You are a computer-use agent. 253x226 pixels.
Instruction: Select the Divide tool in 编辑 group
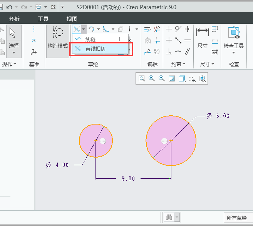[x=147, y=52]
